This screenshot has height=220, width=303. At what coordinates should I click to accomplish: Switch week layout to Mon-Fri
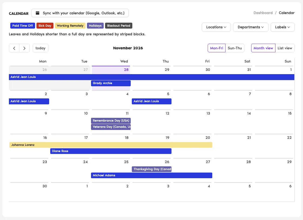[216, 48]
